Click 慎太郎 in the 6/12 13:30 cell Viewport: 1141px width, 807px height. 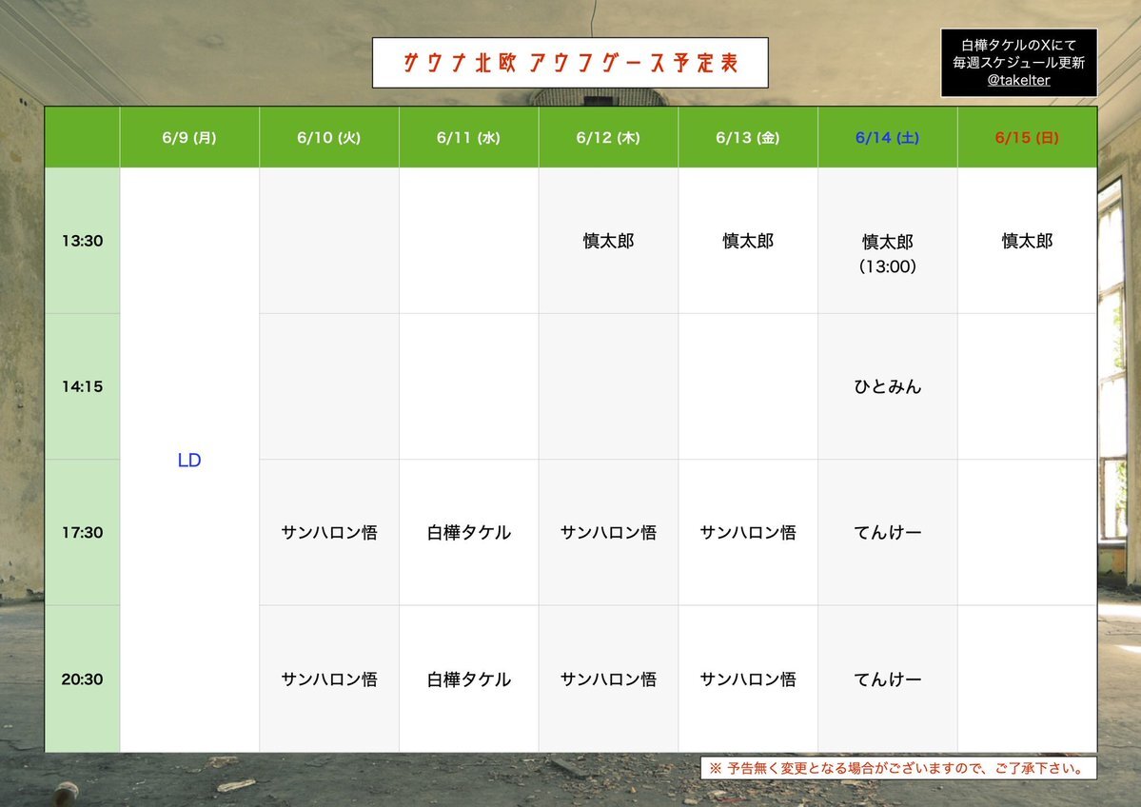click(x=608, y=241)
